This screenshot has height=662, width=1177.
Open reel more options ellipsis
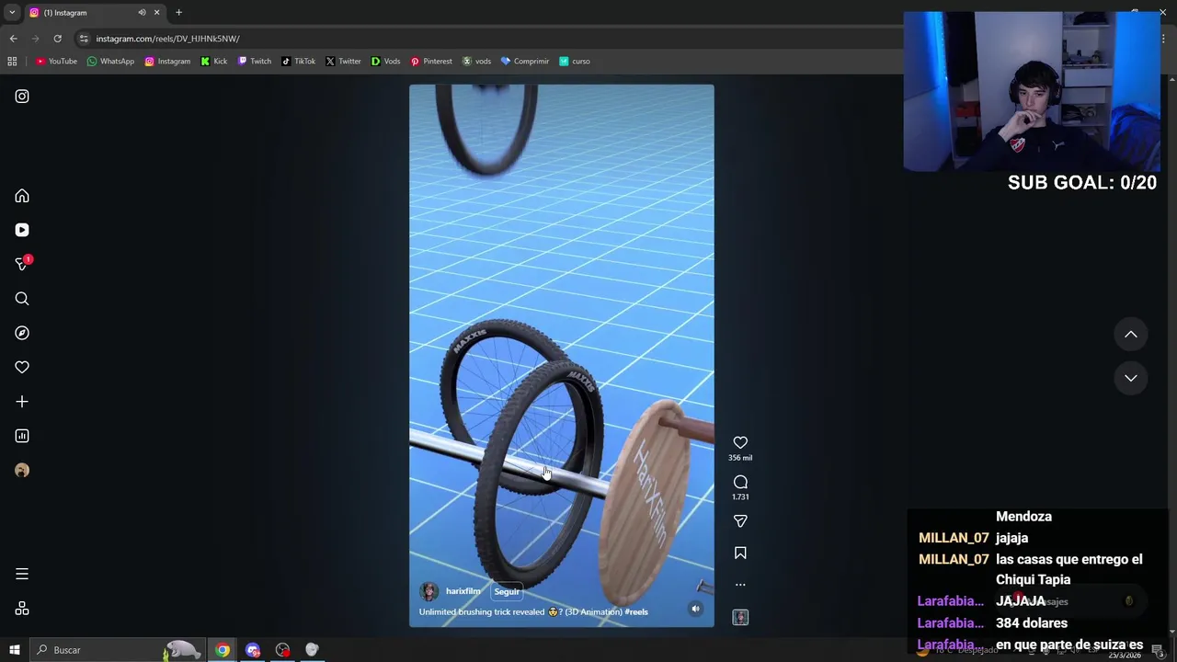740,585
